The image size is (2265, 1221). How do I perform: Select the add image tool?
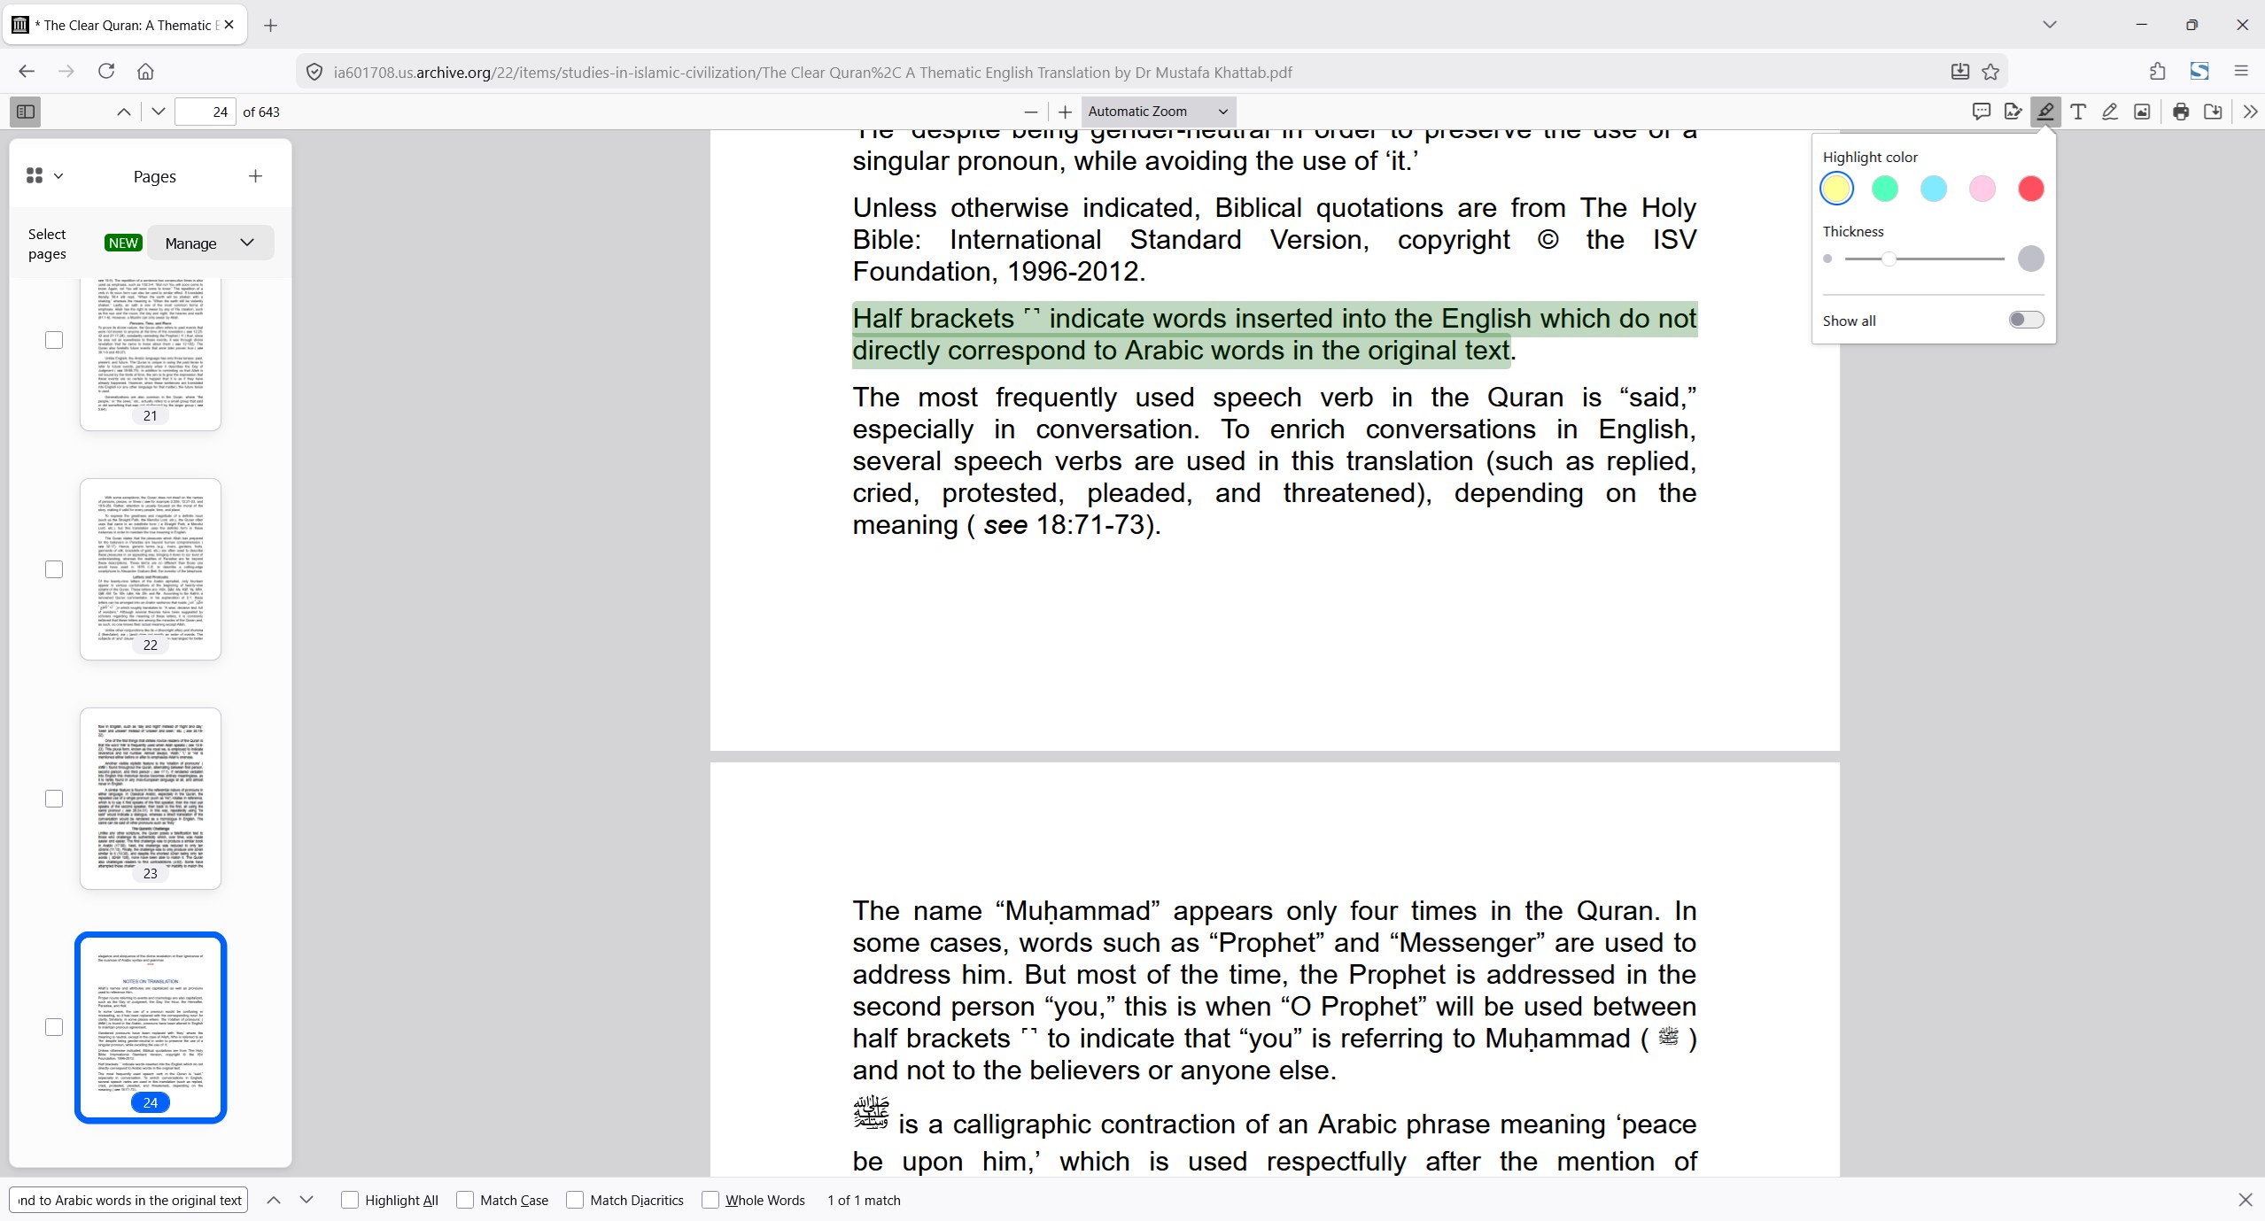click(2142, 112)
